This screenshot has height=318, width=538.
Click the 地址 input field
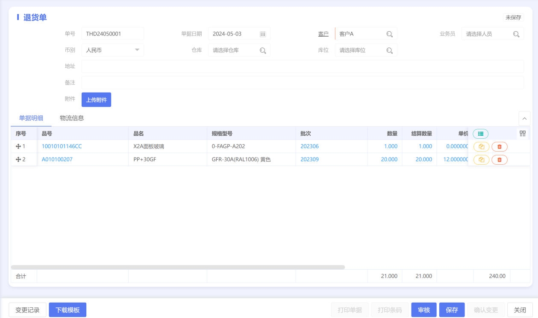[x=303, y=66]
